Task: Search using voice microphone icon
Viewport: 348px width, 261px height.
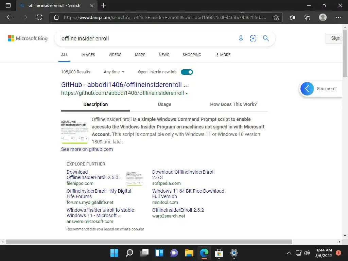Action: coord(241,38)
